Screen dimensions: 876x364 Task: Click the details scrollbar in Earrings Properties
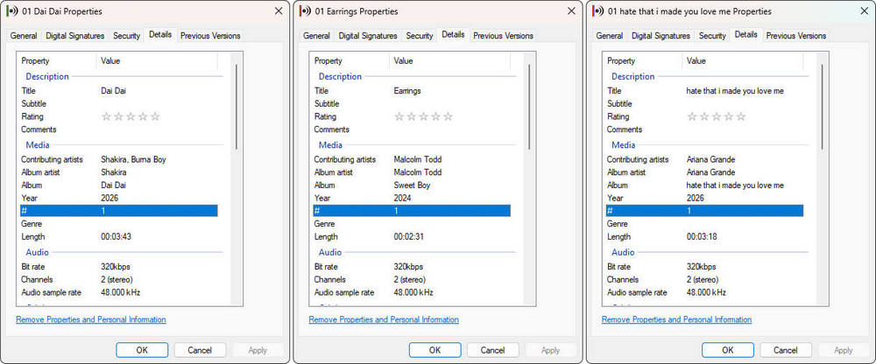click(x=529, y=106)
